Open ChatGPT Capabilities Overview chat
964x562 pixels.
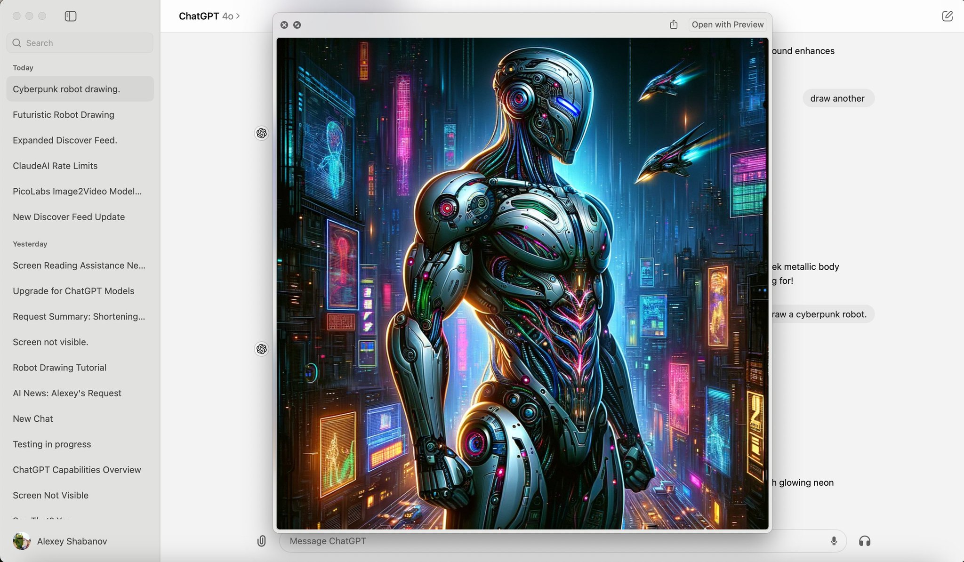point(80,470)
